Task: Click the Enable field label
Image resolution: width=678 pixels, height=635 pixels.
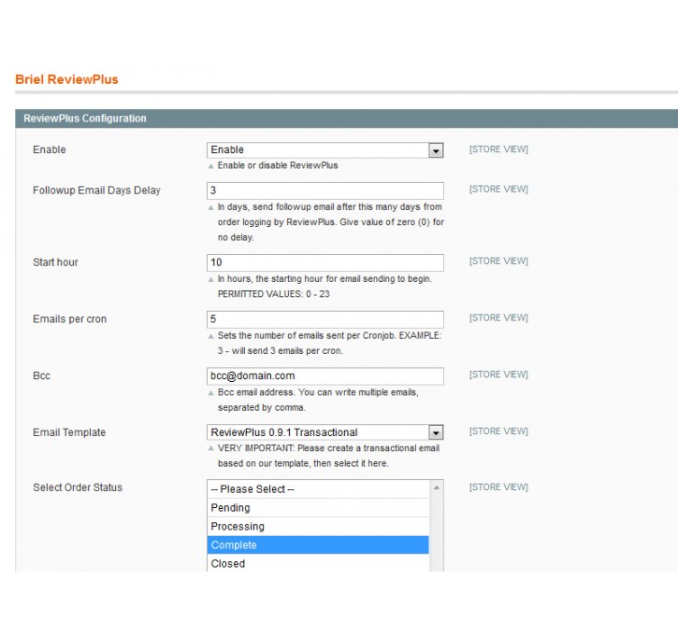Action: pos(50,149)
